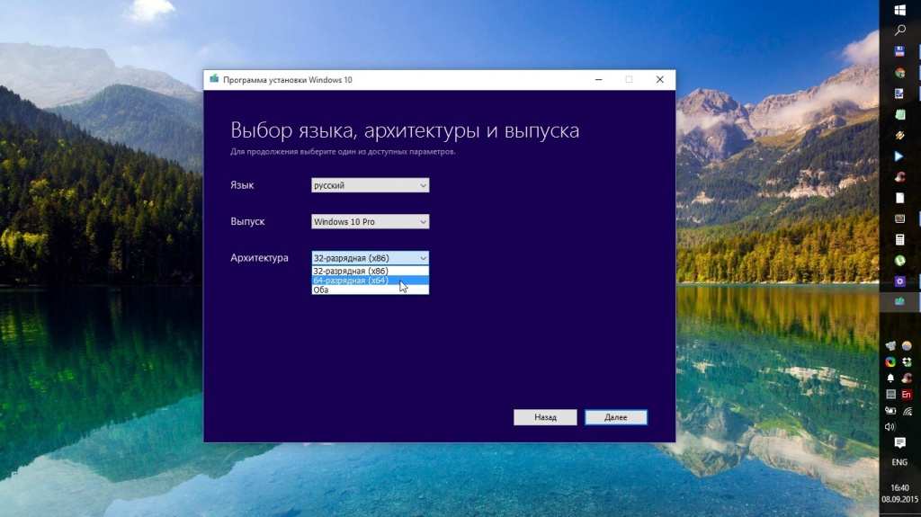The width and height of the screenshot is (921, 517).
Task: Click the touch keyboard tray icon
Action: 891,394
